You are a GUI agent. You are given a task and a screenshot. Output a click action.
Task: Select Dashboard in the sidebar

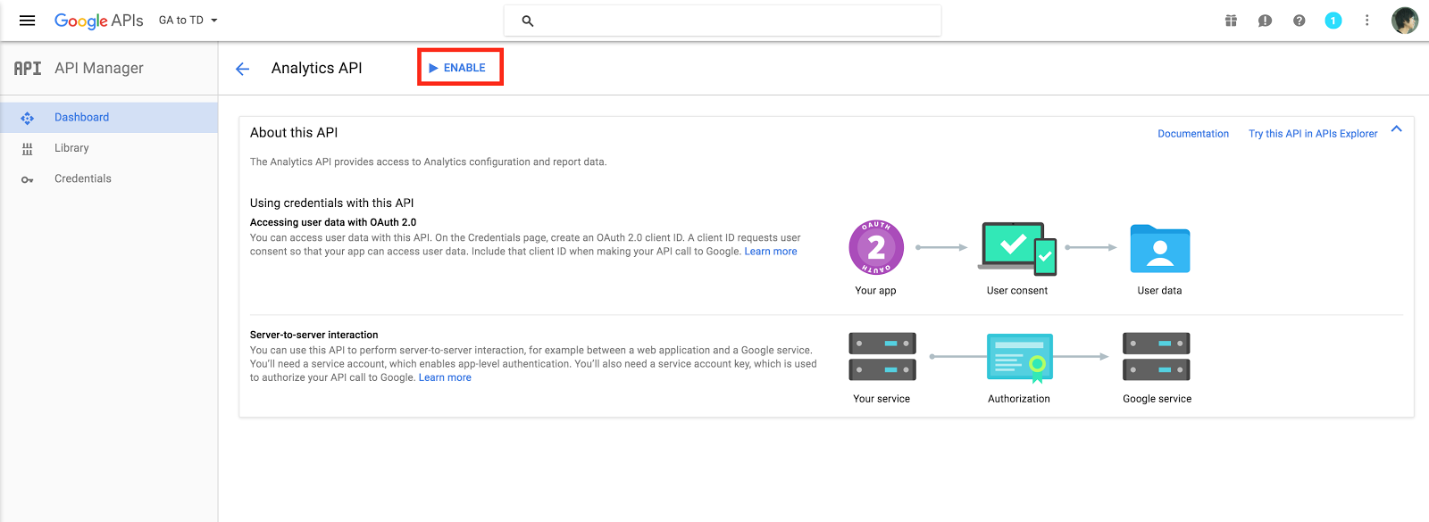(109, 118)
